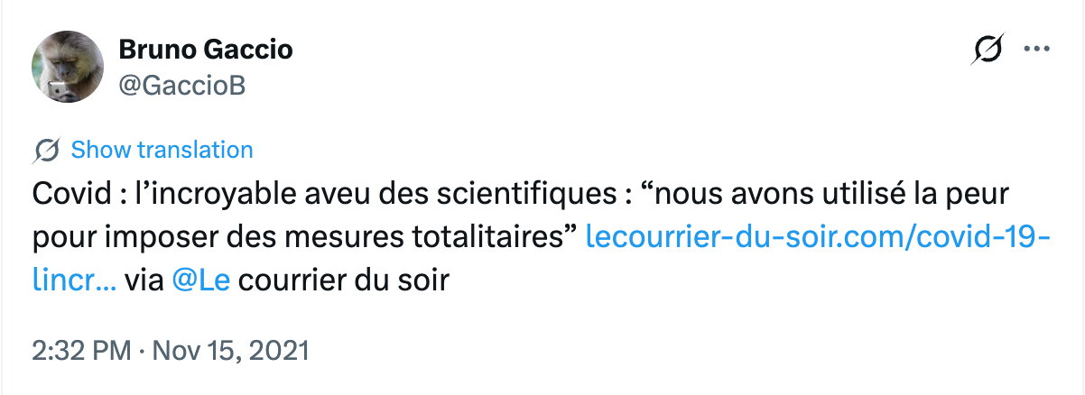The height and width of the screenshot is (395, 1085).
Task: Show translation of the French tweet
Action: pos(162,150)
